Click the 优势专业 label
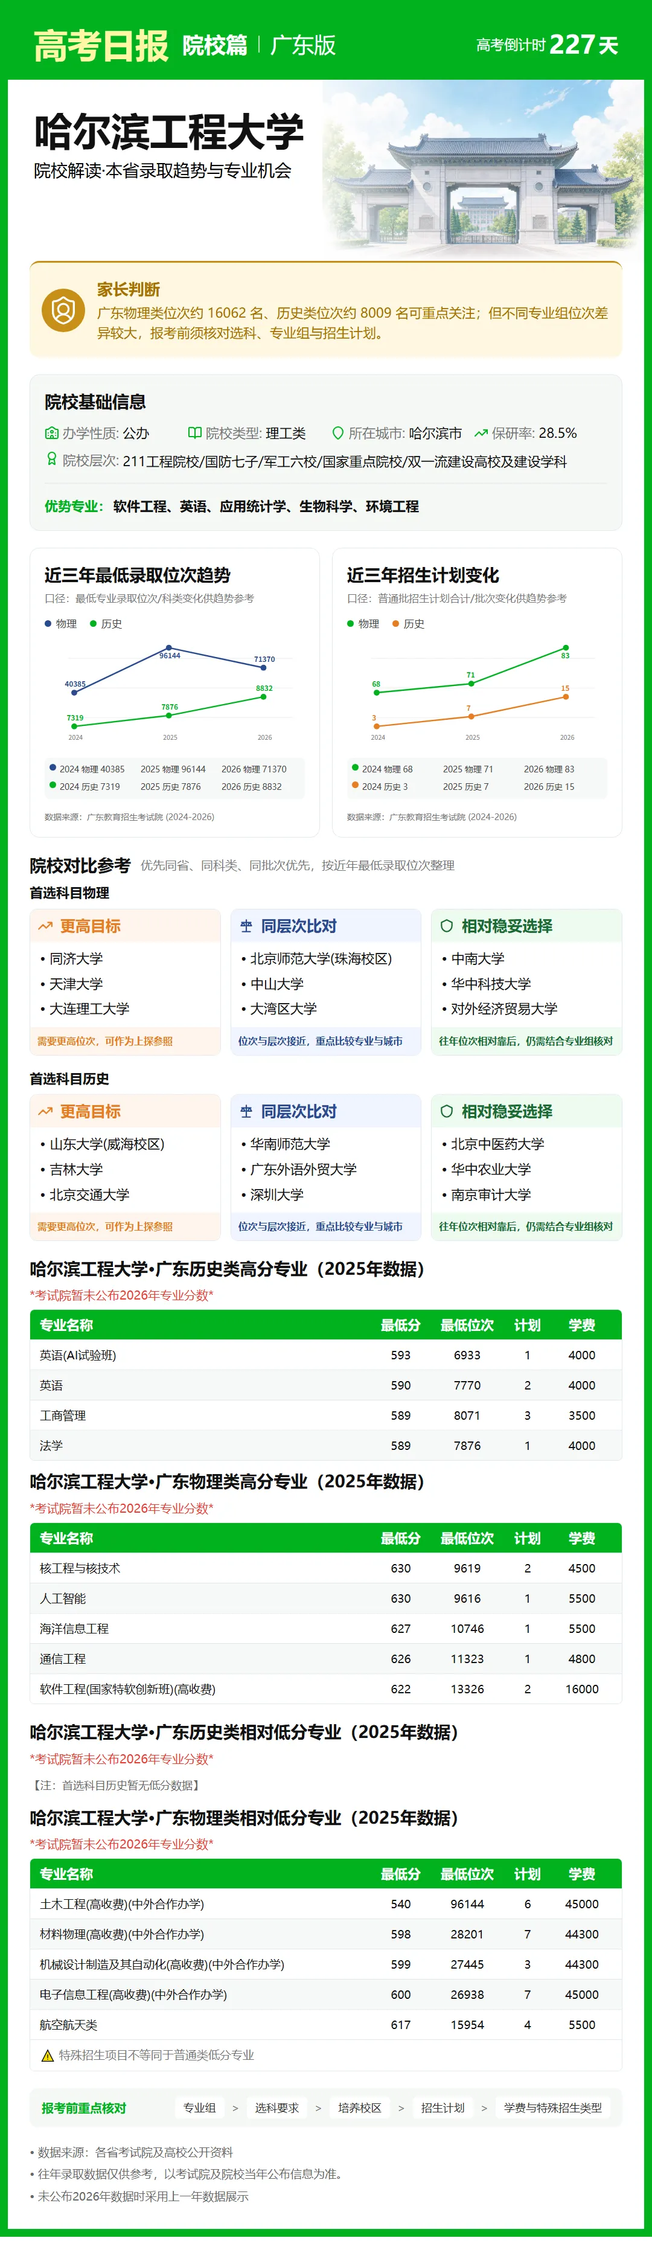This screenshot has height=2241, width=652. tap(74, 505)
